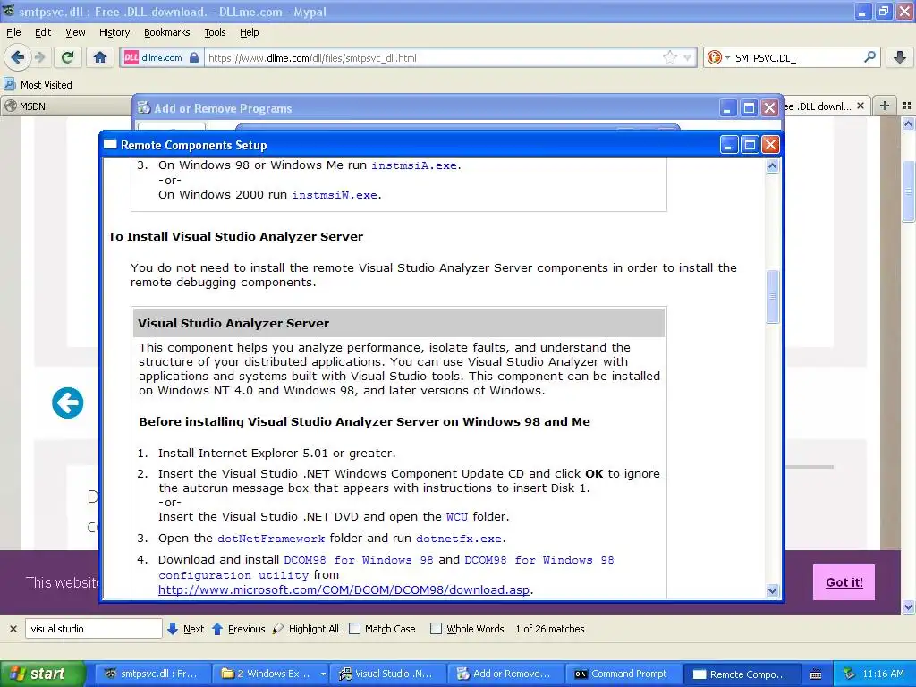The image size is (916, 687).
Task: Open the URL history dropdown arrow
Action: pyautogui.click(x=688, y=57)
